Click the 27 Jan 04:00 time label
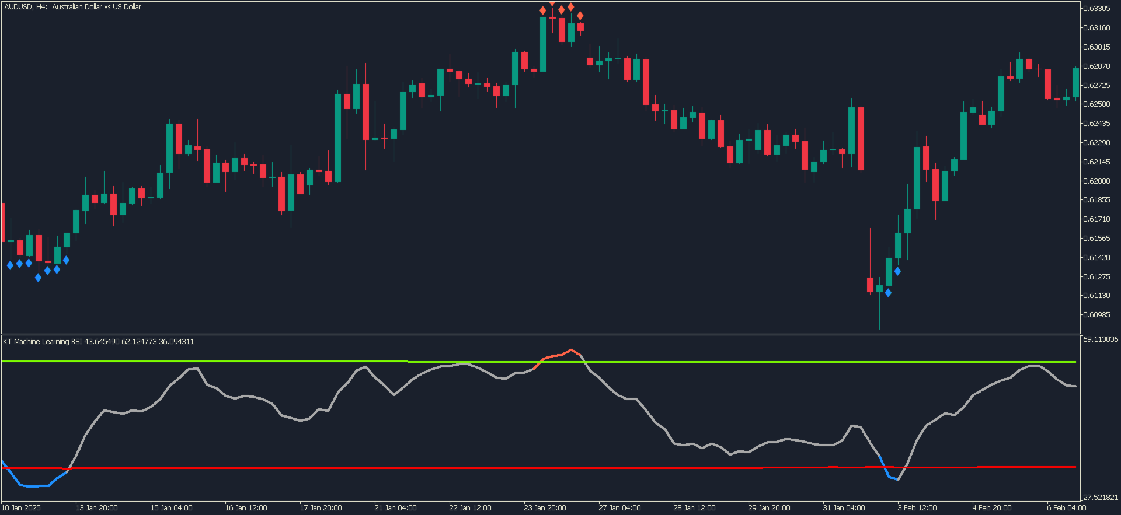 [x=620, y=508]
